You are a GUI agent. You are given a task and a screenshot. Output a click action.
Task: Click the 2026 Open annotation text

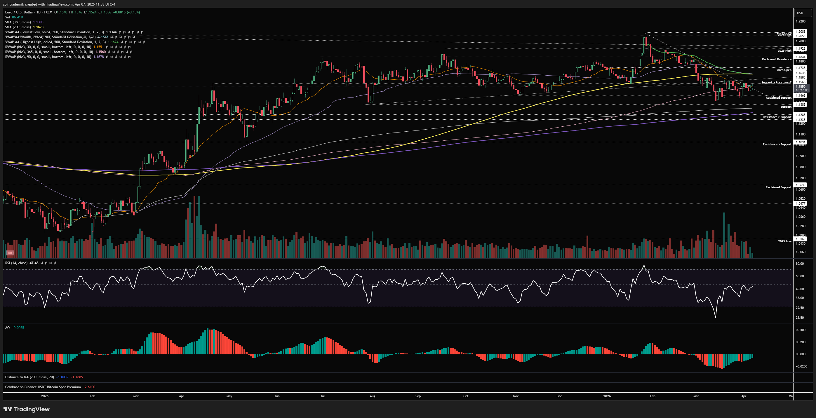point(783,70)
